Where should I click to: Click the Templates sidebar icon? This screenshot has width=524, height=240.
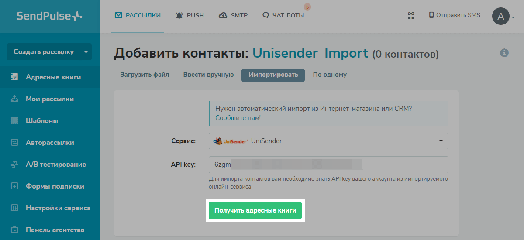pyautogui.click(x=14, y=121)
